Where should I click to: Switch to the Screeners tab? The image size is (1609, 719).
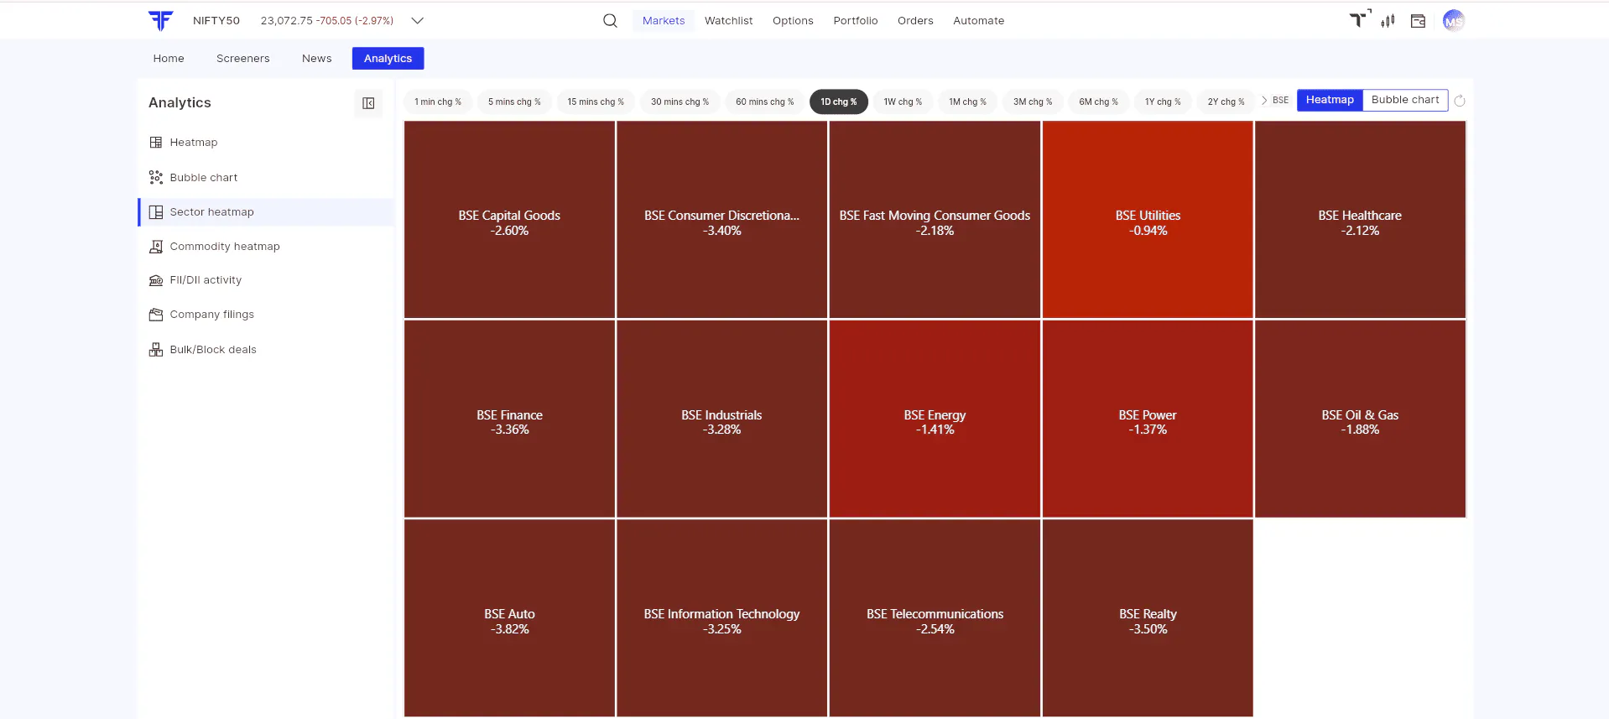(243, 59)
